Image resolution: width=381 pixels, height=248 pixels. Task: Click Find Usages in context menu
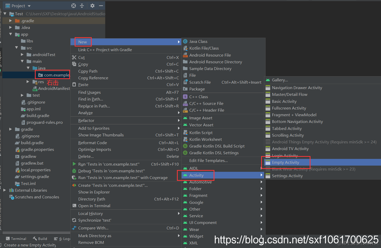click(x=126, y=92)
